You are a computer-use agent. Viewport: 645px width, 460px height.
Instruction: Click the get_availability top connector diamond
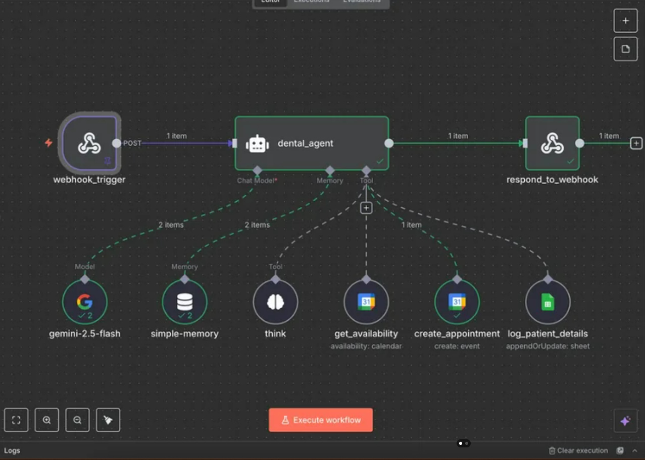366,279
